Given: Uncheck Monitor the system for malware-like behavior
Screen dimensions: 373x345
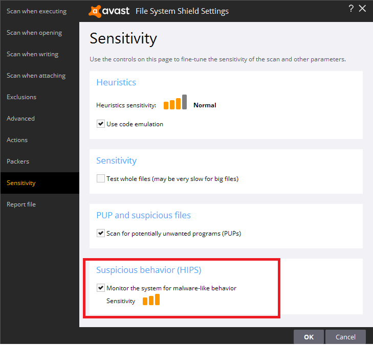Looking at the screenshot, I should pyautogui.click(x=101, y=288).
